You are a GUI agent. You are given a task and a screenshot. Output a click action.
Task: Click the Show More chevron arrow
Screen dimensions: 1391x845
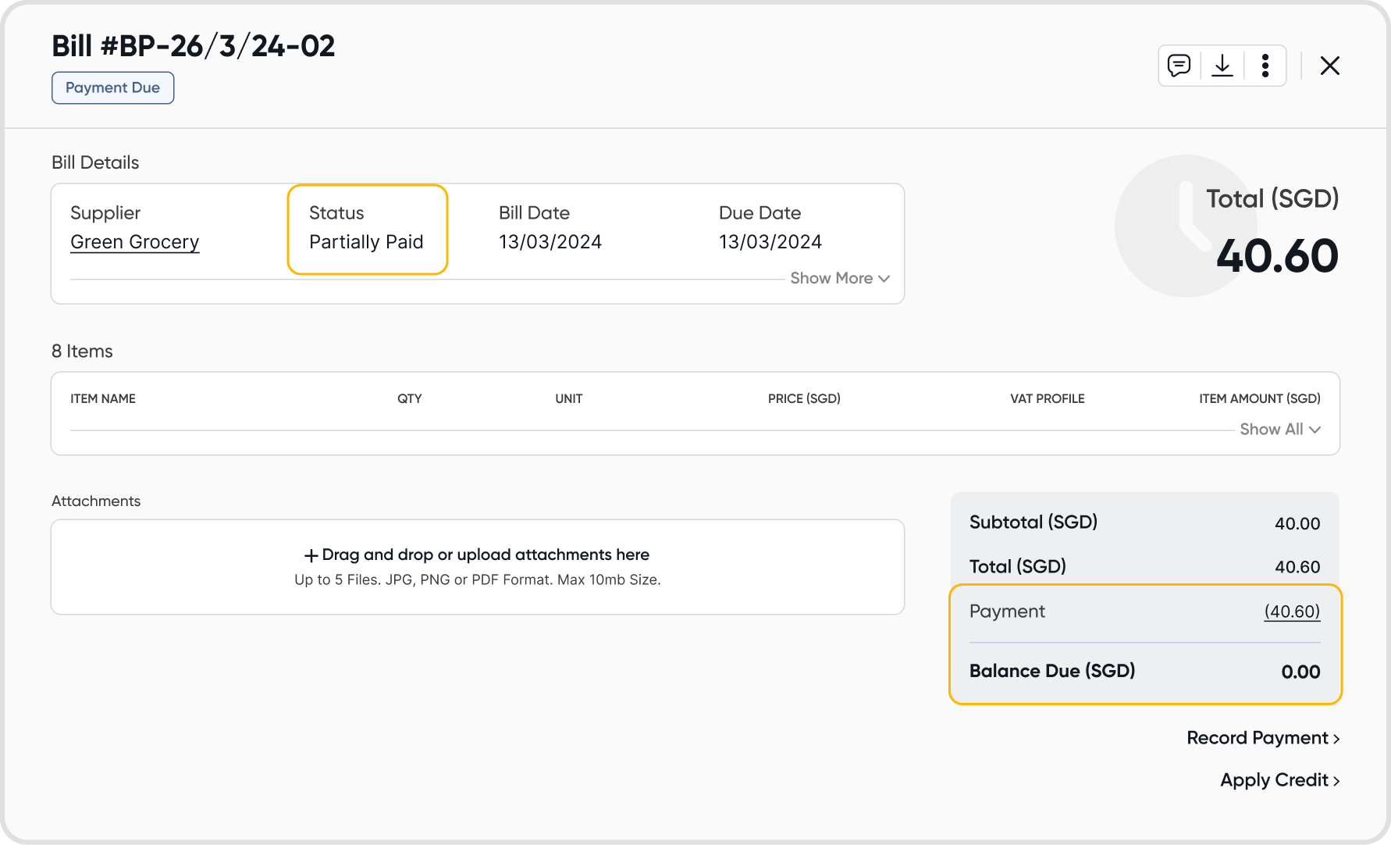coord(884,279)
